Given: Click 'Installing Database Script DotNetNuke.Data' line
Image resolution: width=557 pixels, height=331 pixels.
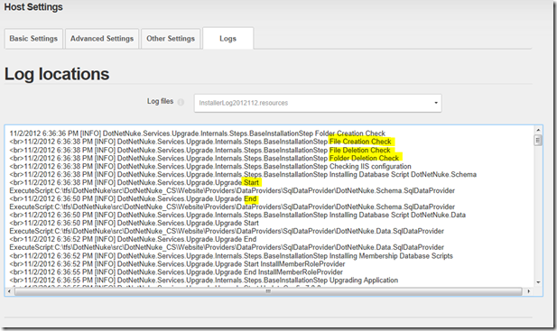Looking at the screenshot, I should pyautogui.click(x=237, y=215).
